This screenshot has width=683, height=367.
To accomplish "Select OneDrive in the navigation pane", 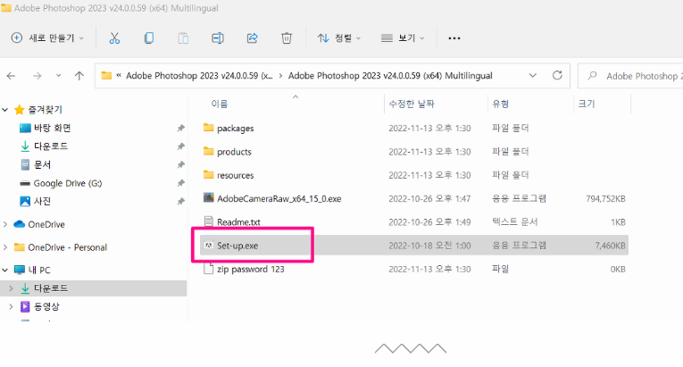I will [x=46, y=224].
